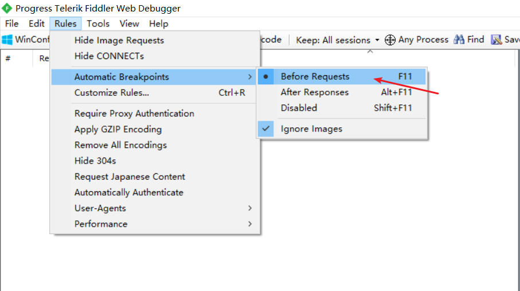Image resolution: width=520 pixels, height=291 pixels.
Task: Toggle the Ignore Images checkmark
Action: [x=311, y=129]
